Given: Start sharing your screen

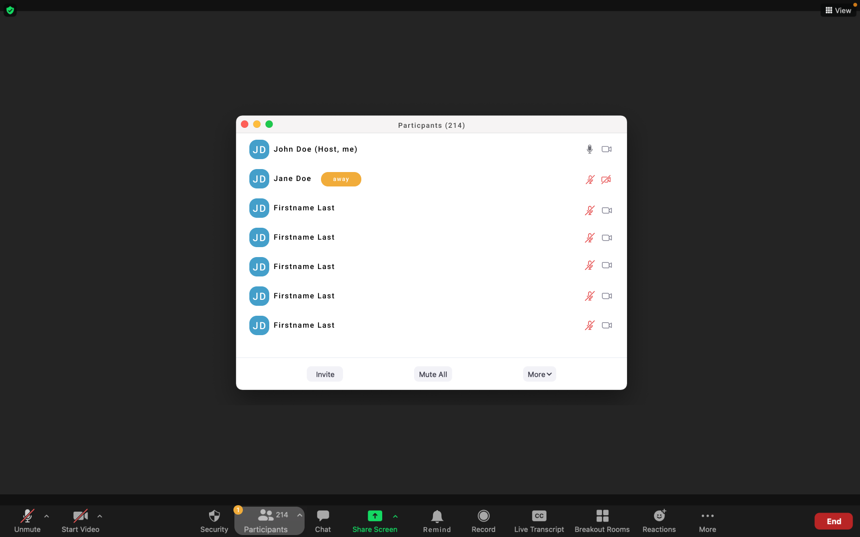Looking at the screenshot, I should click(375, 521).
